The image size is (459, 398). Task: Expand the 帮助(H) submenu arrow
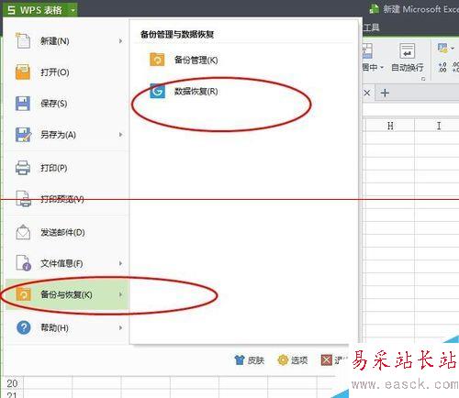click(x=120, y=327)
